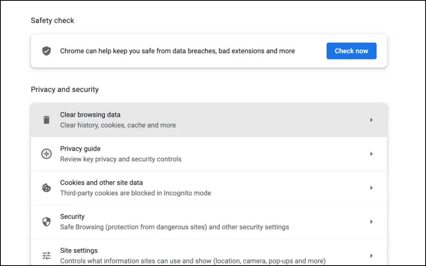Open Cookies and other site data
Viewport: 426px width, 266px height.
click(209, 188)
